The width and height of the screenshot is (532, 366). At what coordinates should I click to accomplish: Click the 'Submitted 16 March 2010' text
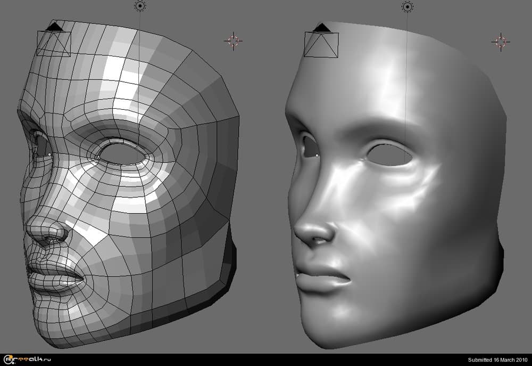click(x=497, y=360)
